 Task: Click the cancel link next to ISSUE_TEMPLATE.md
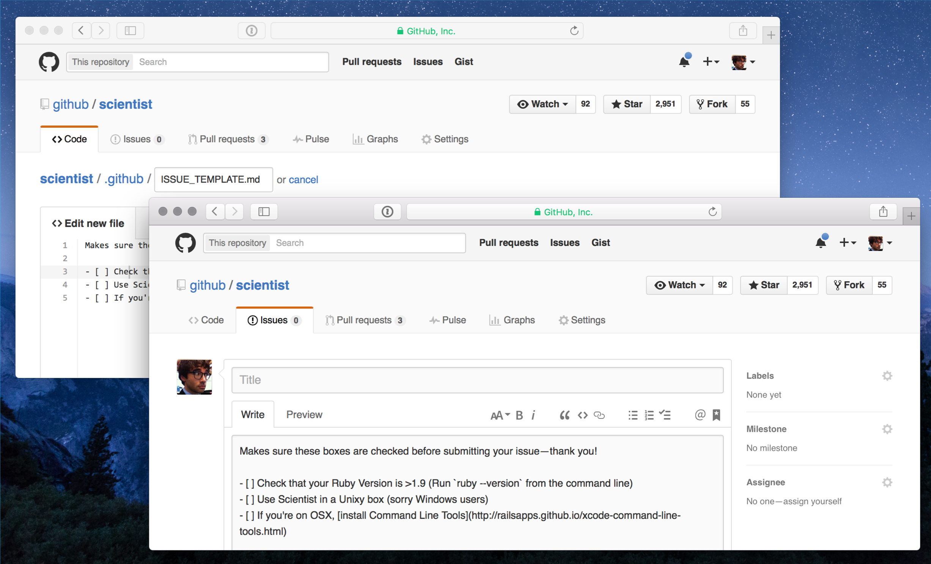304,180
